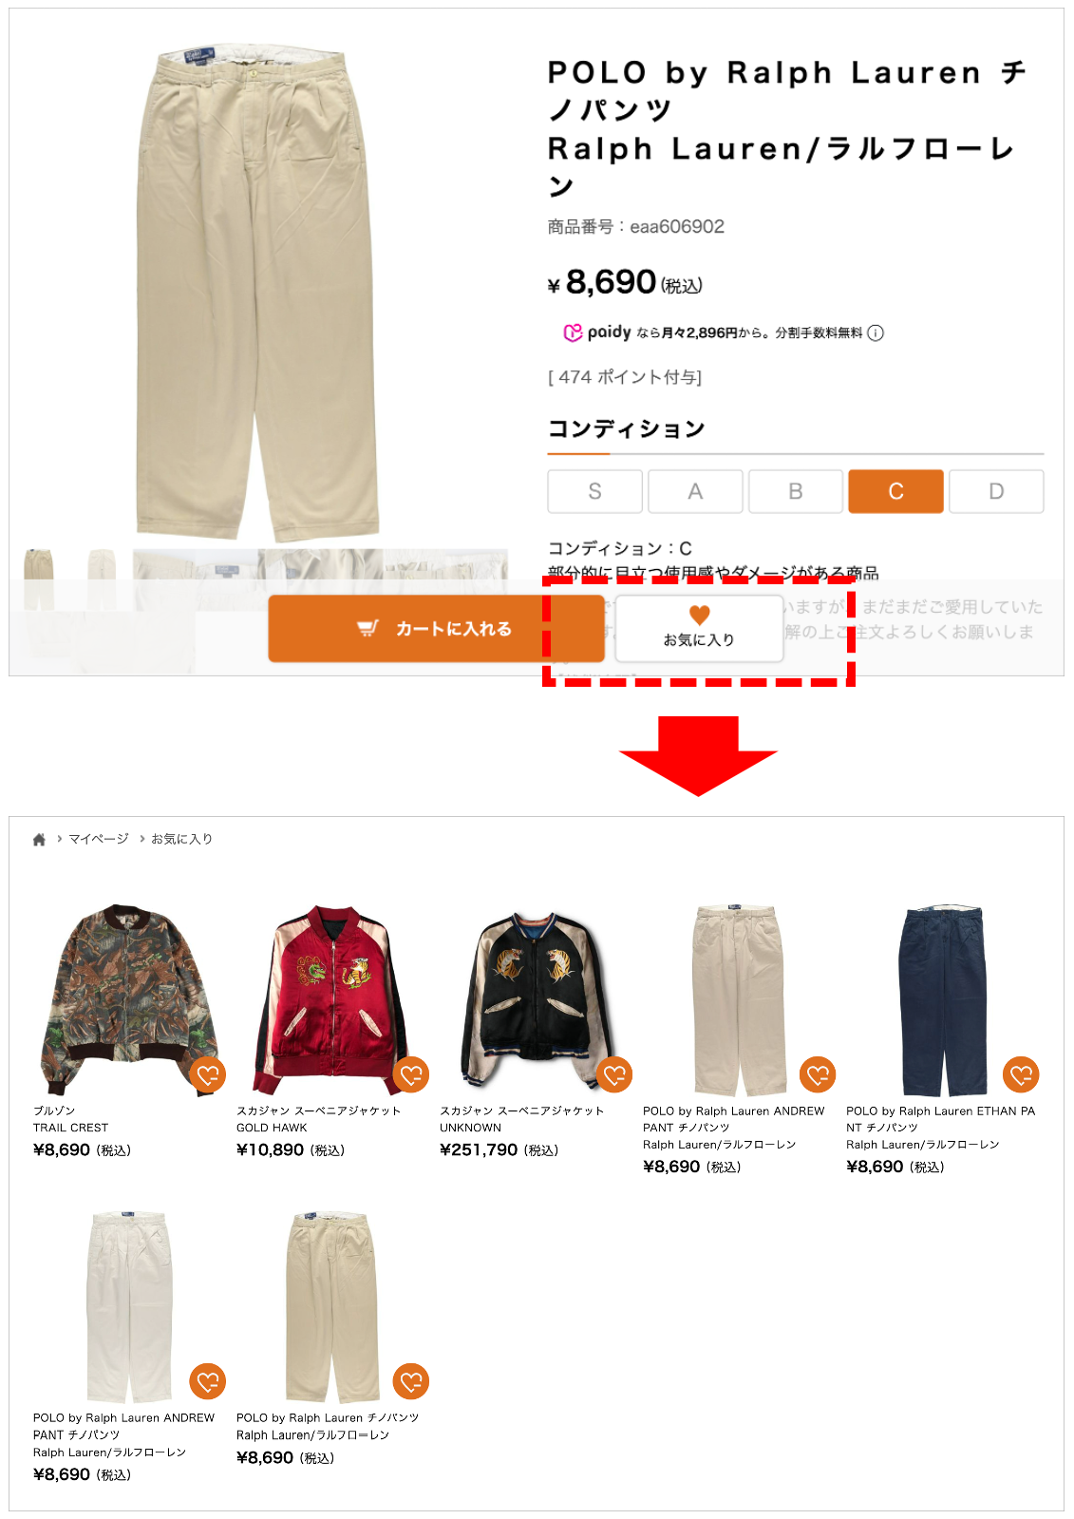1074x1519 pixels.
Task: Go to マイページ breadcrumb link
Action: click(x=99, y=839)
